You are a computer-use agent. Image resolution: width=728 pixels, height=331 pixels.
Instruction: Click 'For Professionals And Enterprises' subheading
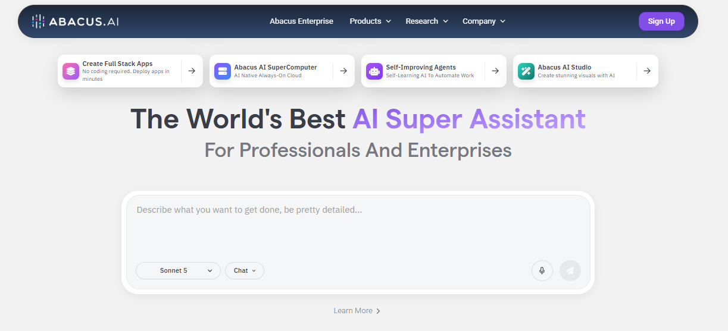click(358, 150)
